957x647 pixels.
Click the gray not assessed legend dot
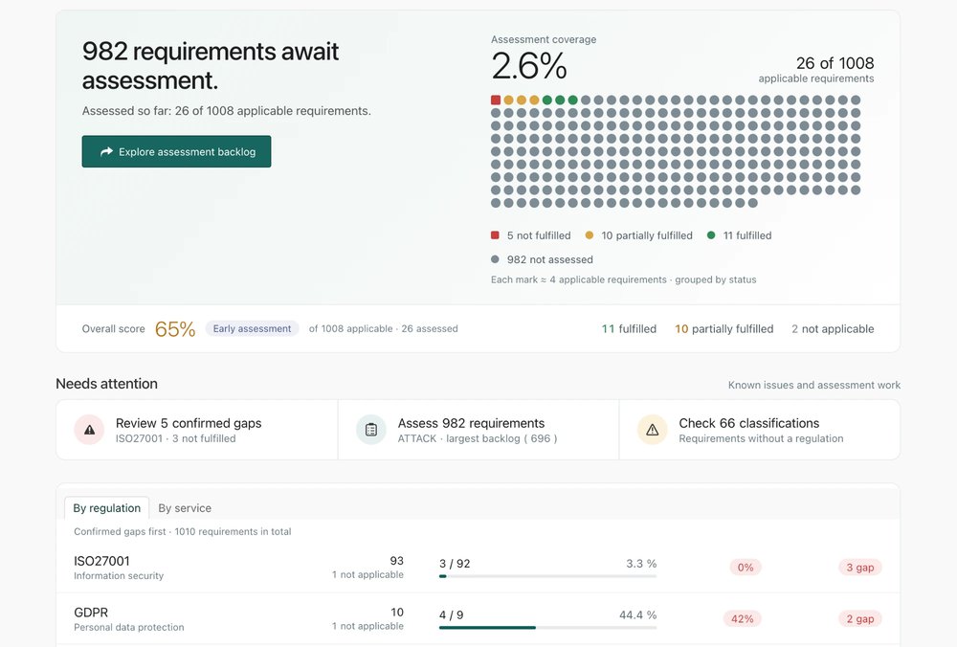tap(495, 259)
